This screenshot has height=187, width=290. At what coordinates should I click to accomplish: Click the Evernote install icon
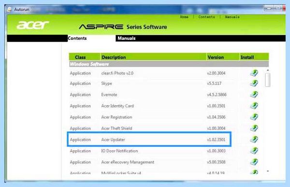coord(254,95)
